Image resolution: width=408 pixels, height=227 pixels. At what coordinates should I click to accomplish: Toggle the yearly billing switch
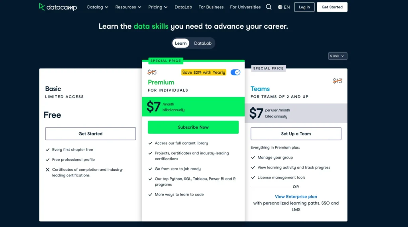point(235,72)
